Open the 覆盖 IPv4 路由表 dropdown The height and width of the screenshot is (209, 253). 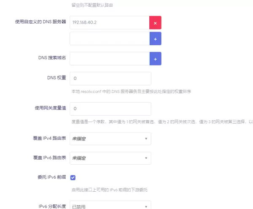(110, 138)
